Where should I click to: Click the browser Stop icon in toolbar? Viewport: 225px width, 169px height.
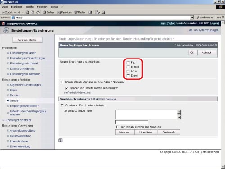(27, 12)
